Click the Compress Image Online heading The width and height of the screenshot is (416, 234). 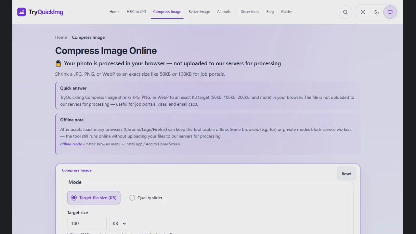[106, 51]
